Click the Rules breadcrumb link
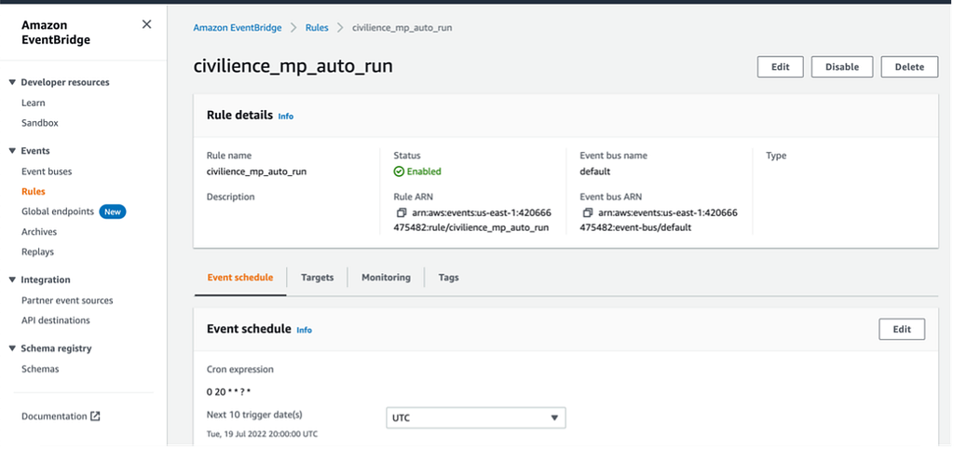This screenshot has width=954, height=450. (317, 28)
